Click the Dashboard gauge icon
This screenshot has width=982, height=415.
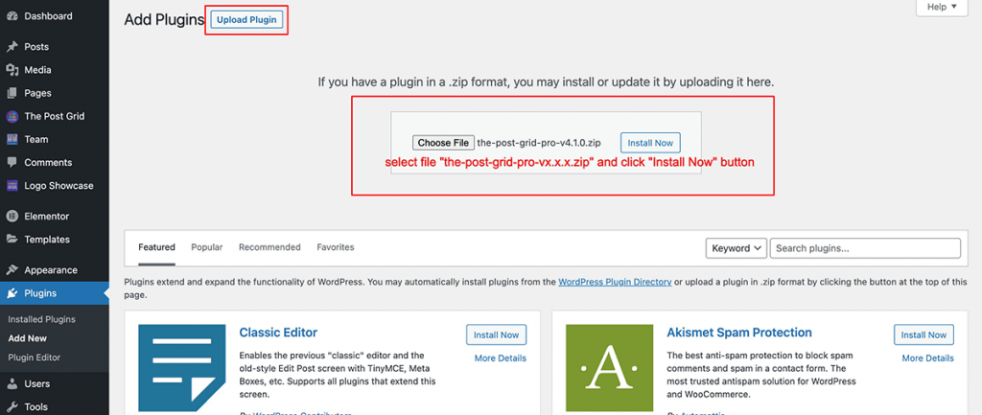coord(12,16)
